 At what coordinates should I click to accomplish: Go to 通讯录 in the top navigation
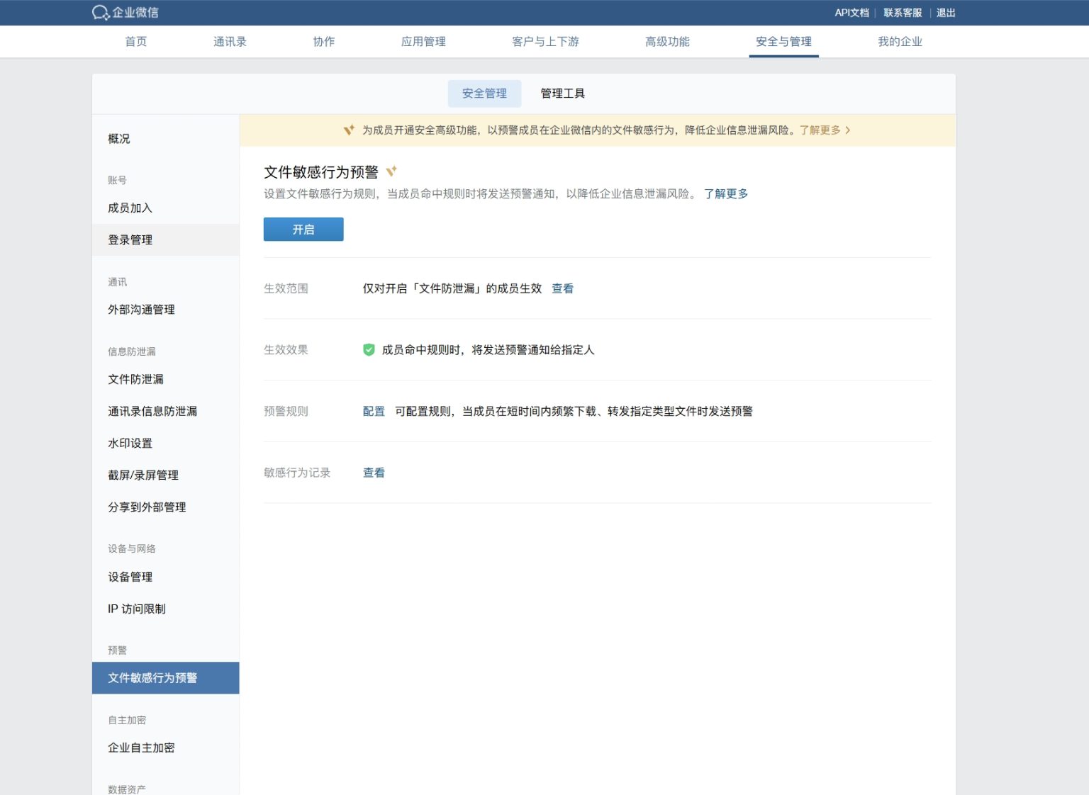pyautogui.click(x=230, y=42)
